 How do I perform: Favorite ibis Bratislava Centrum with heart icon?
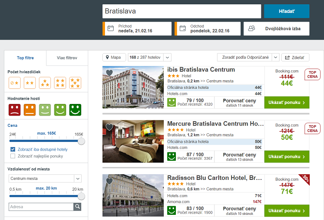pyautogui.click(x=109, y=72)
